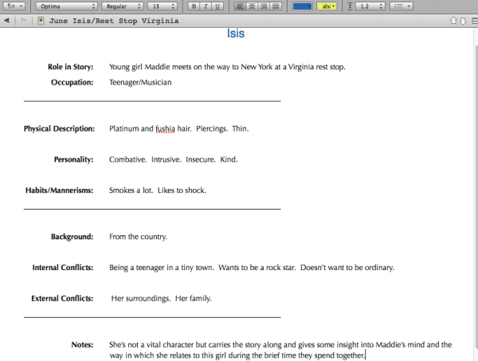Click the character sheet document icon
478x361 pixels.
click(41, 21)
